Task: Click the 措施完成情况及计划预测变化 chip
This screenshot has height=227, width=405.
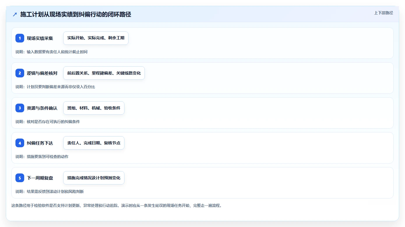Action: point(94,178)
